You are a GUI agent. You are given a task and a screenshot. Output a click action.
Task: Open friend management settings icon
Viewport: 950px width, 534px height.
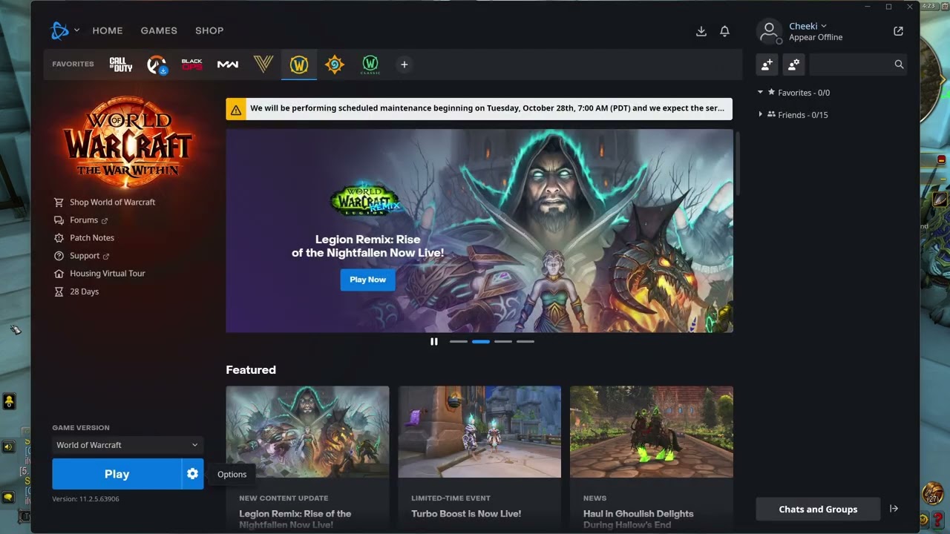click(793, 65)
